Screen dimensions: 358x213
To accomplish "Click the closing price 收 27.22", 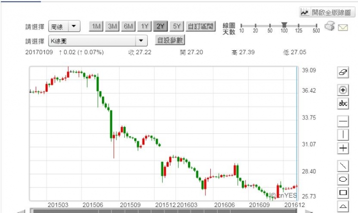I will coord(140,52).
